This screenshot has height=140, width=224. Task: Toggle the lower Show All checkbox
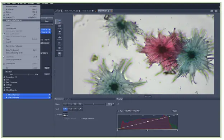point(41,32)
